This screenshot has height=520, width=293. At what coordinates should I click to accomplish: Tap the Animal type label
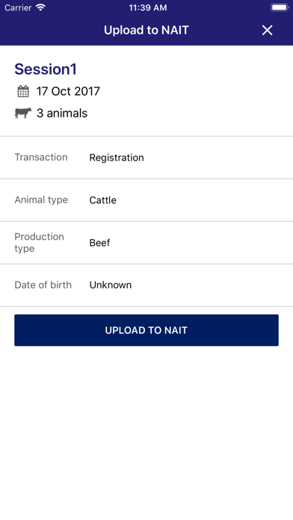tap(41, 200)
